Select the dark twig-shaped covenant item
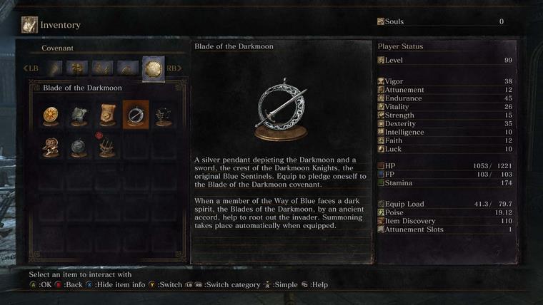Image resolution: width=543 pixels, height=305 pixels. coord(164,115)
